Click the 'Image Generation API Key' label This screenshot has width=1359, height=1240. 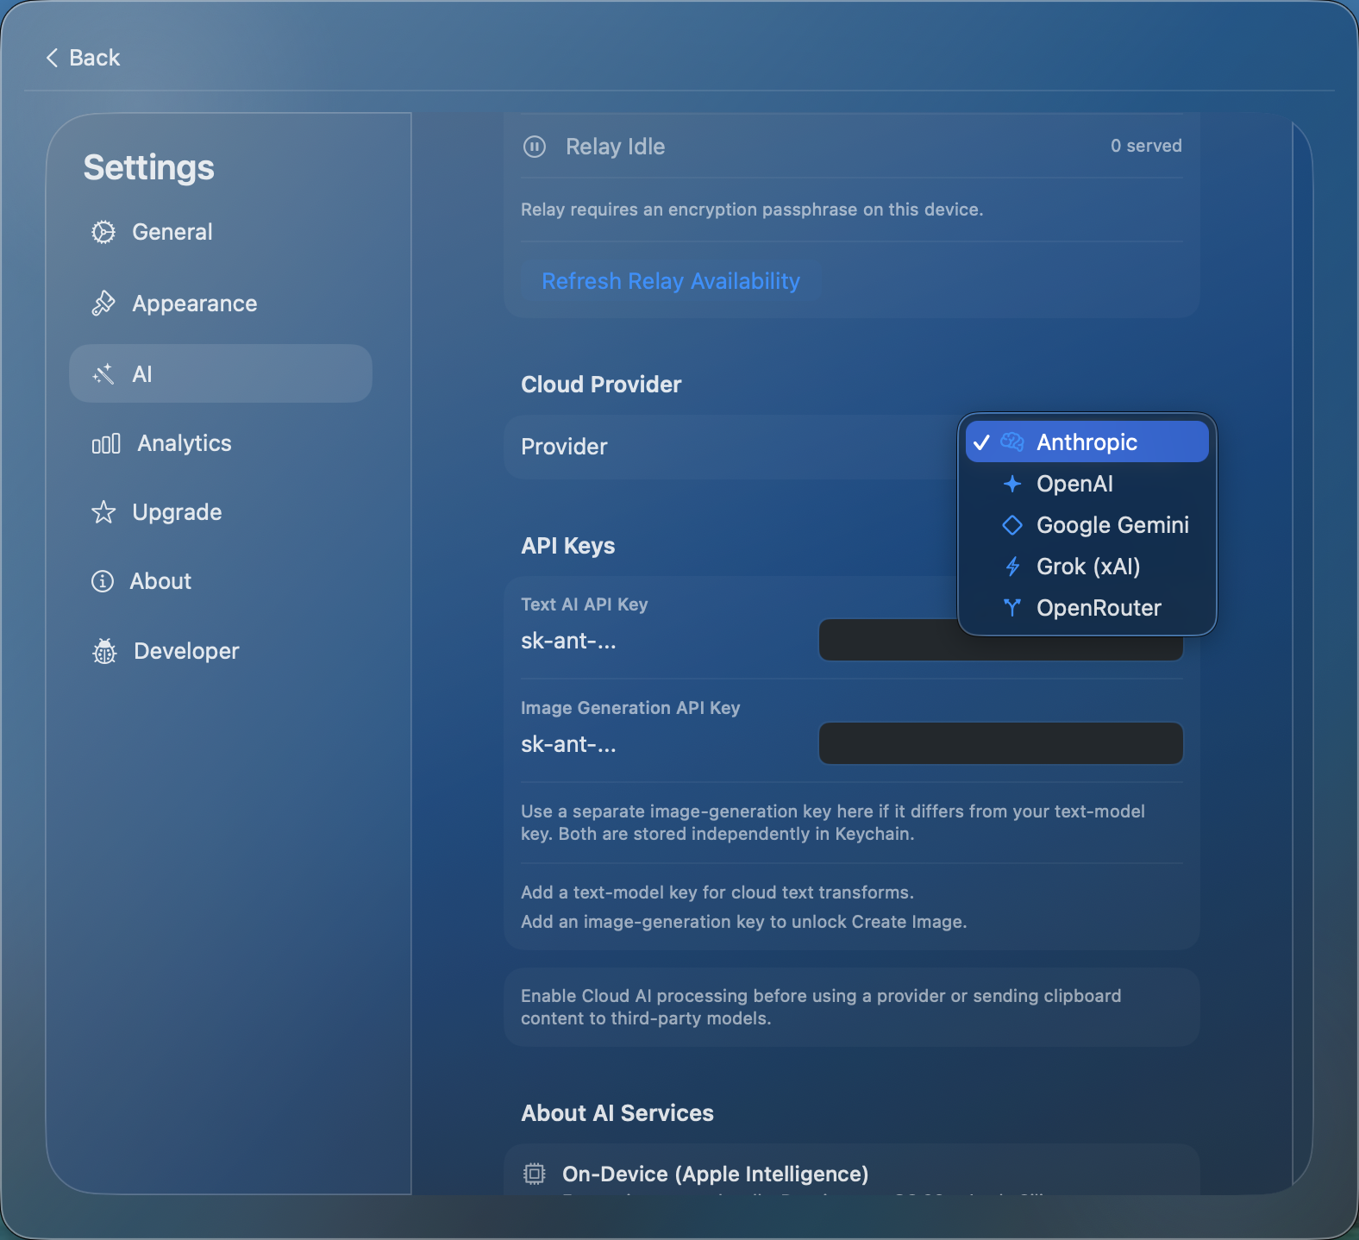pyautogui.click(x=630, y=708)
